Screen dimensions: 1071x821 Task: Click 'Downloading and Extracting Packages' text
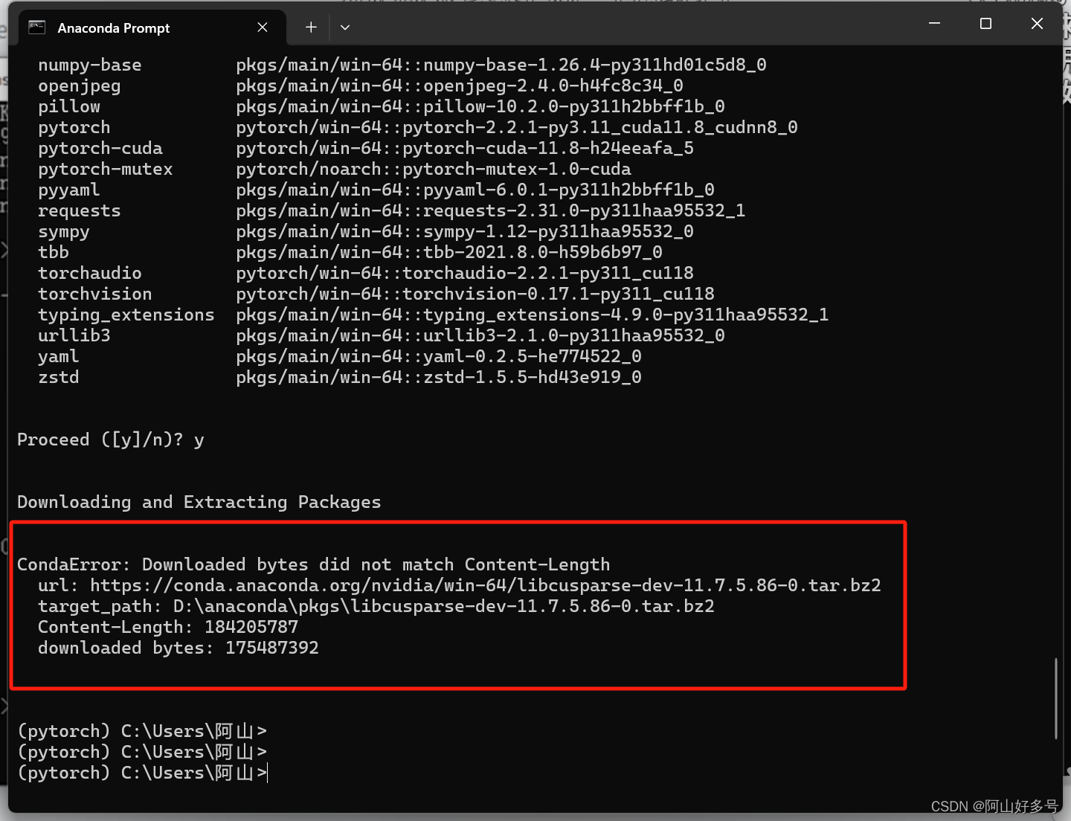click(199, 502)
